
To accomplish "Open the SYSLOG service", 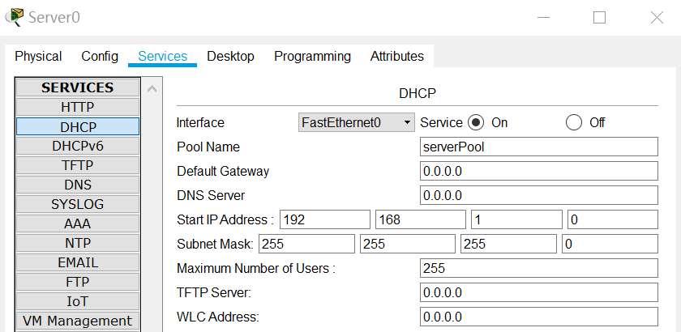I will click(x=78, y=204).
